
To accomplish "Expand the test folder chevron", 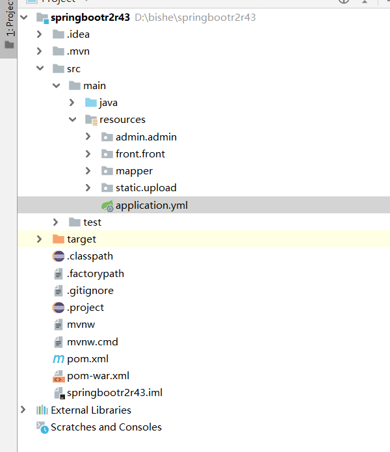I will [56, 222].
